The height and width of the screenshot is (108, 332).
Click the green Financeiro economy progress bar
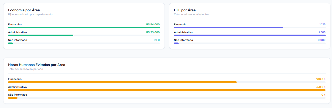tap(84, 27)
